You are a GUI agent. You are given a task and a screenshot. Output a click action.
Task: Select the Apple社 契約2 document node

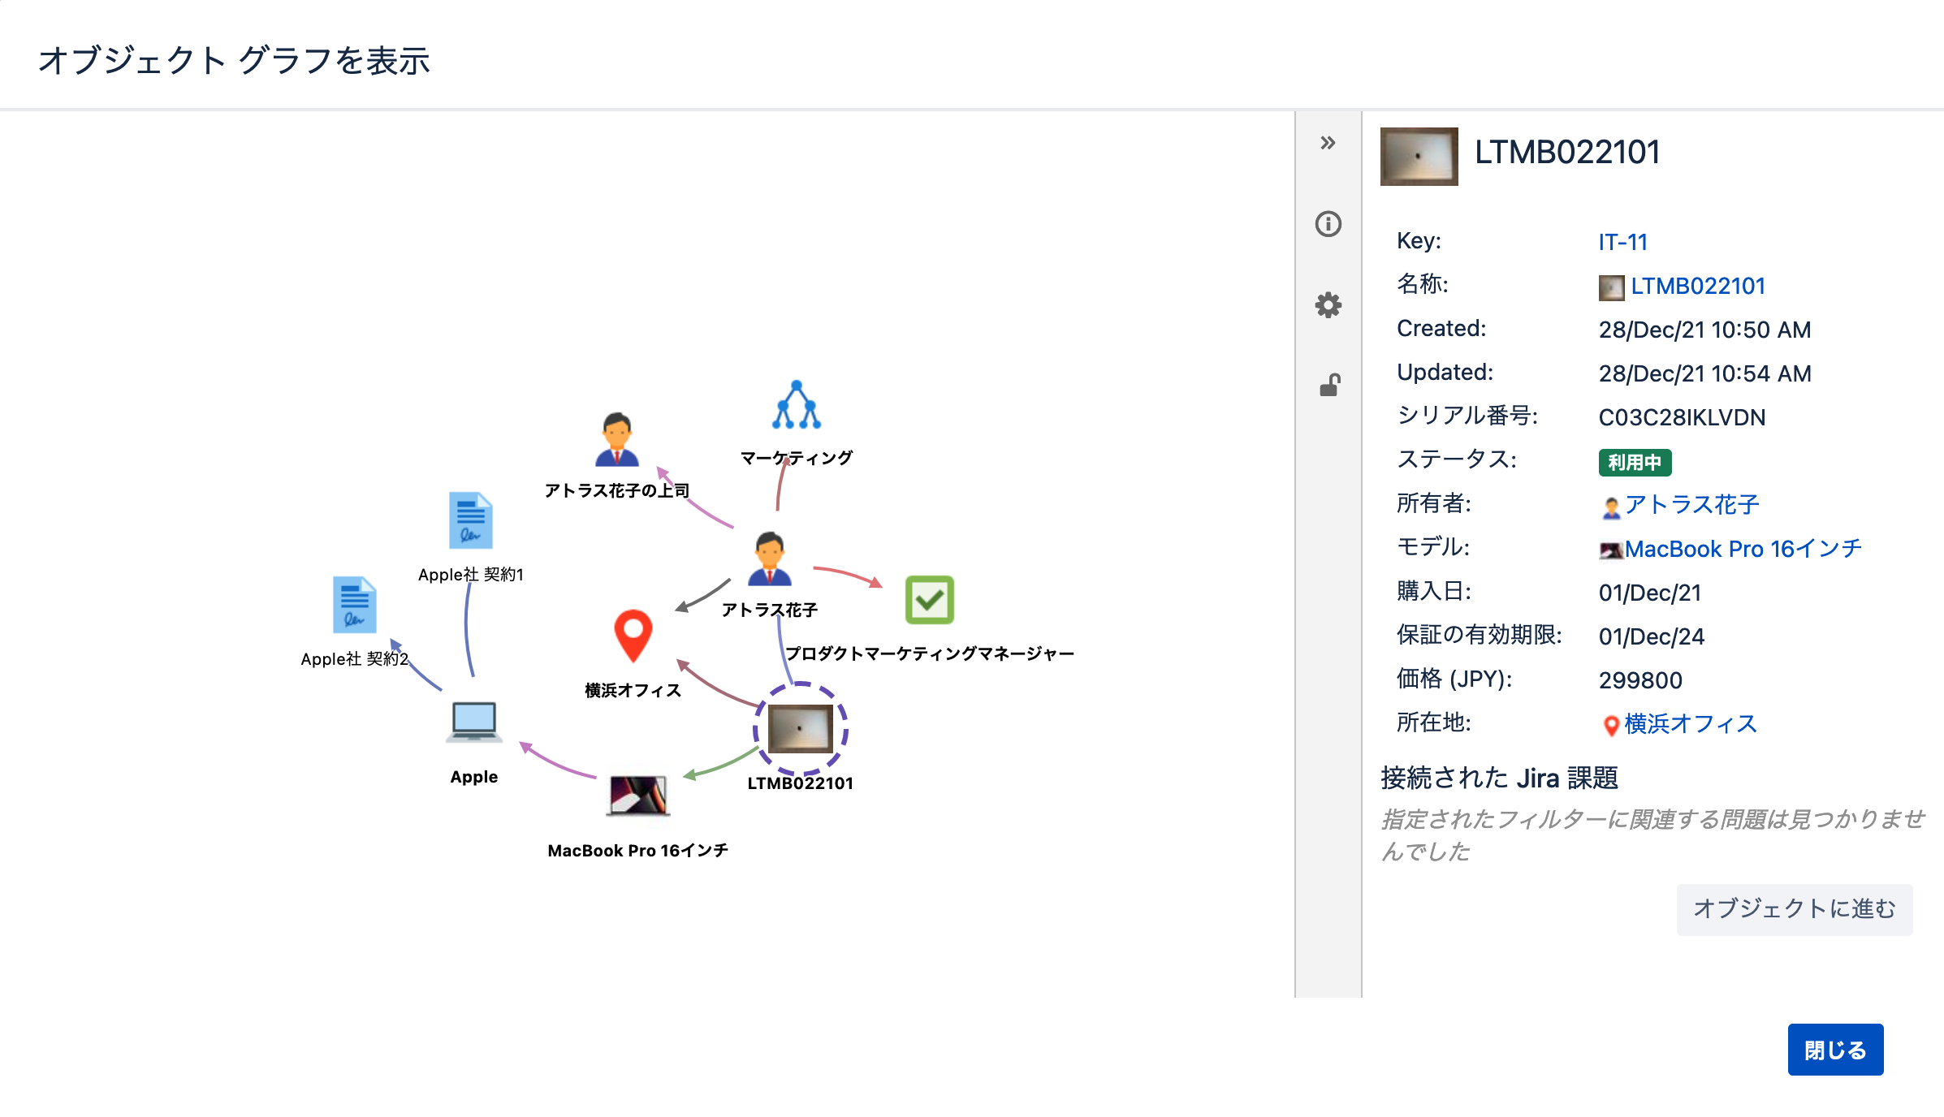click(355, 605)
